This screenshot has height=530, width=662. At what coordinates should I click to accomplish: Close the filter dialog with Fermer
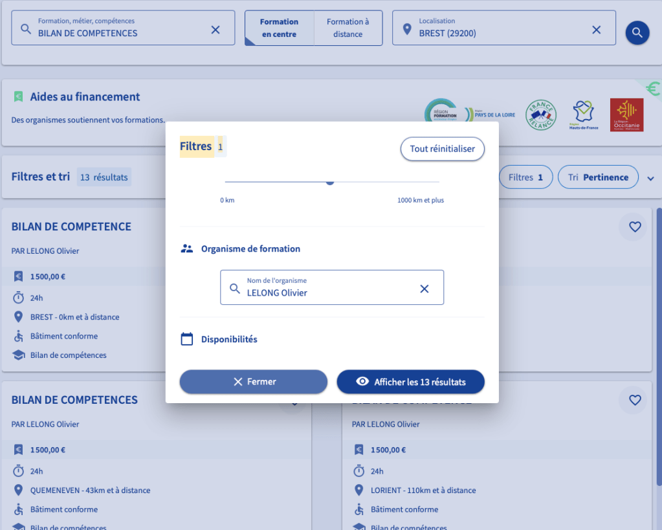254,382
